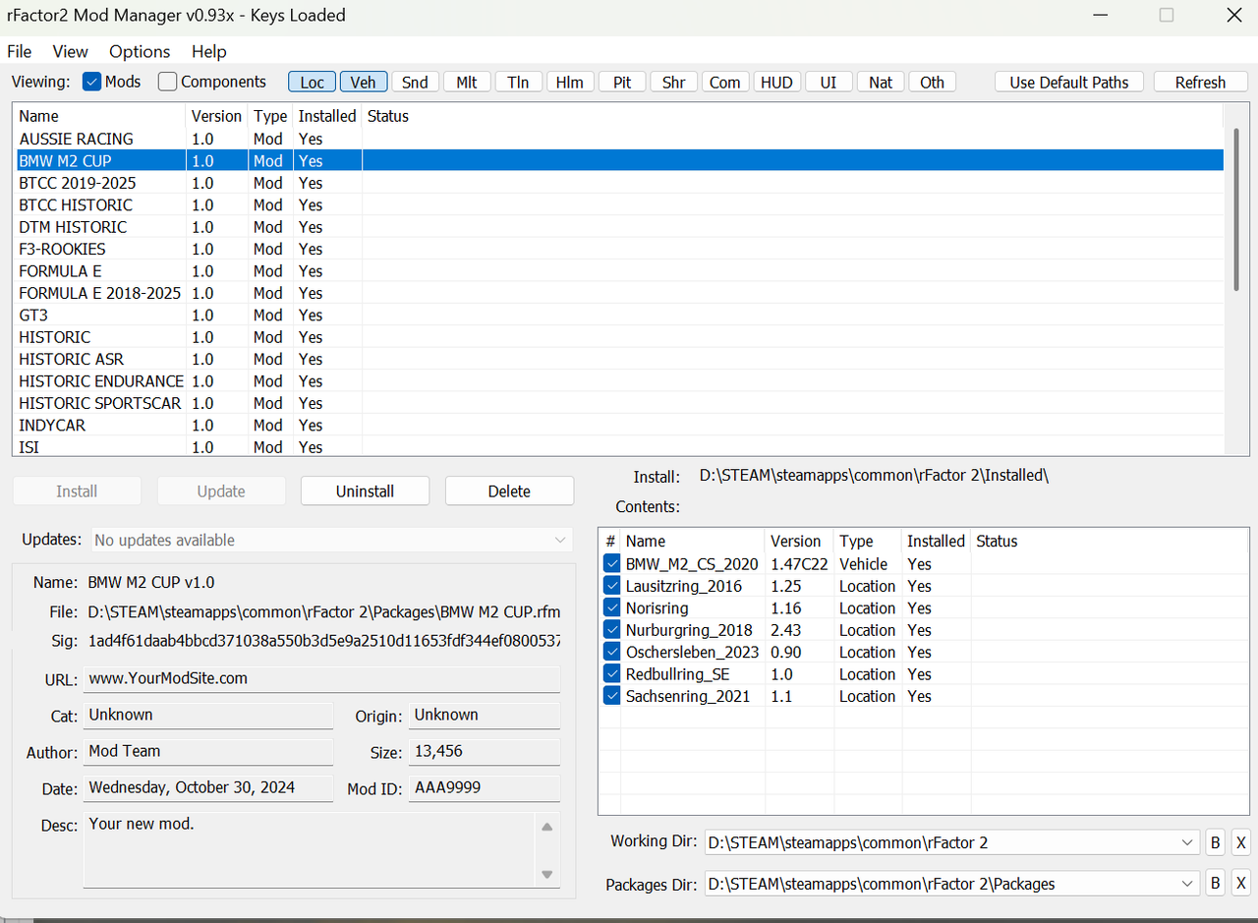This screenshot has width=1258, height=923.
Task: Toggle the Mlt filter button
Action: pyautogui.click(x=467, y=82)
